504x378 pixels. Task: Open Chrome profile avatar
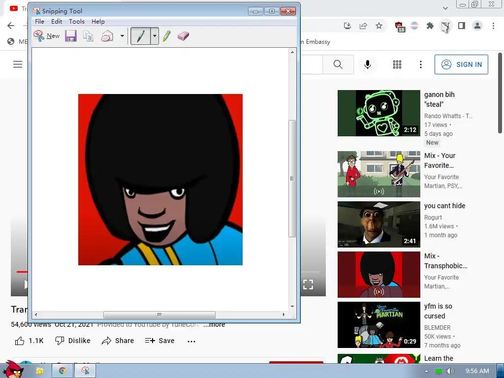coord(477,26)
